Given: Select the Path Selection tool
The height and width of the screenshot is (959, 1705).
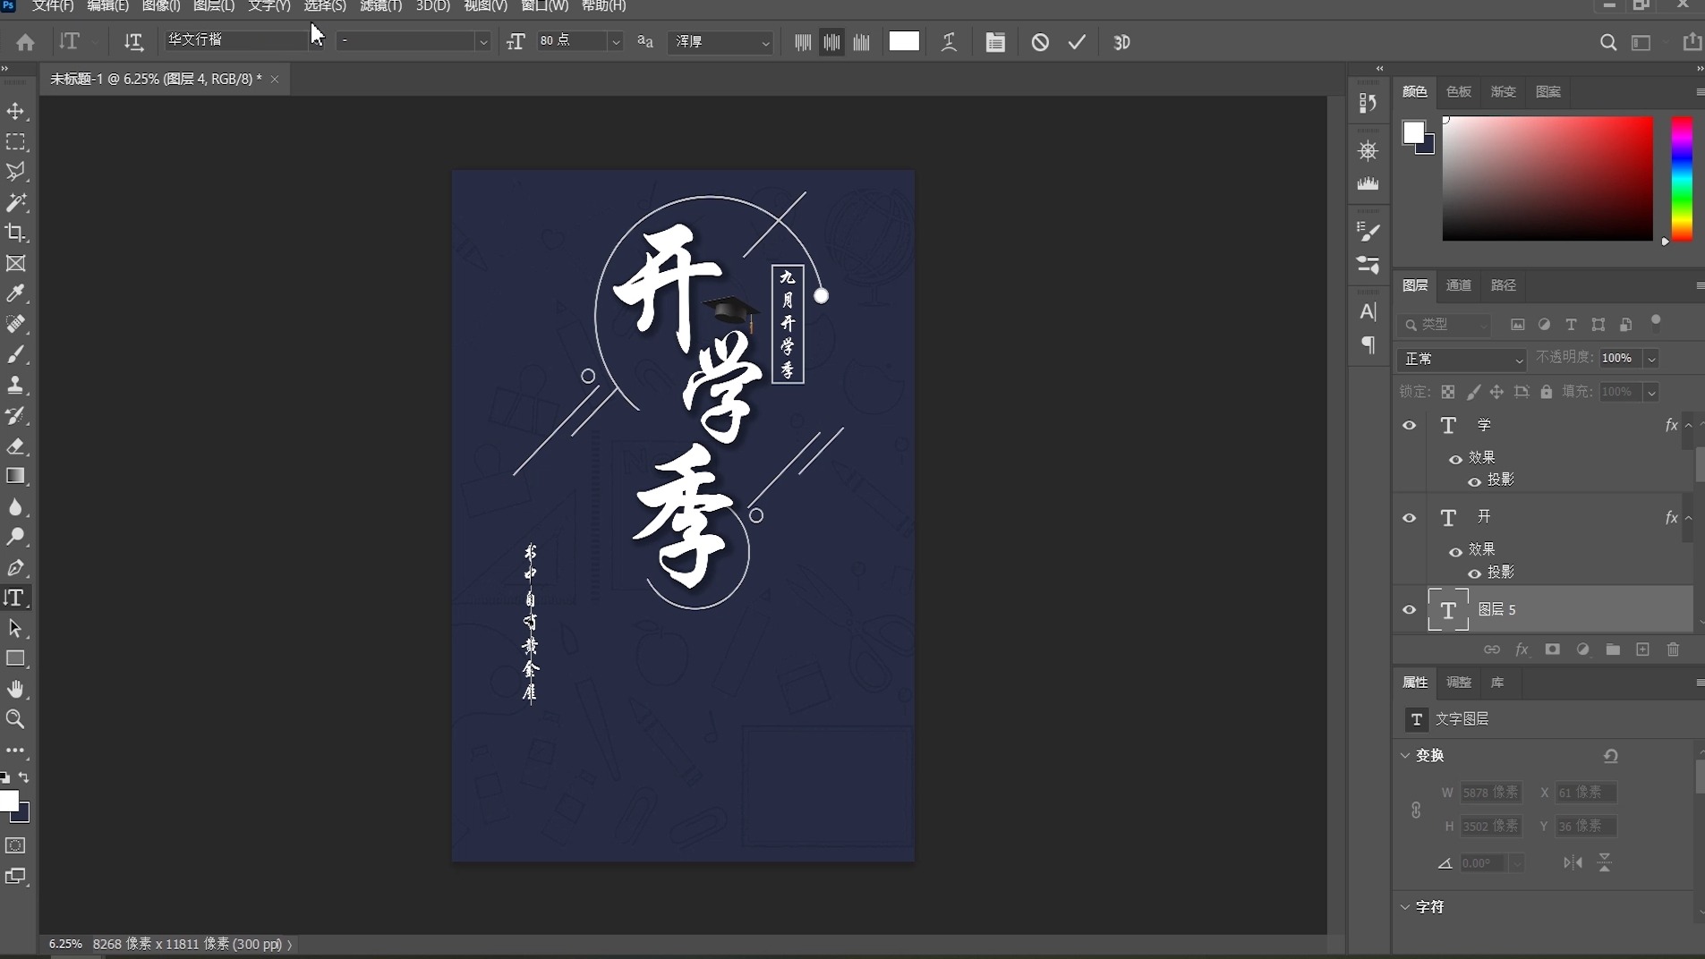Looking at the screenshot, I should (x=16, y=628).
